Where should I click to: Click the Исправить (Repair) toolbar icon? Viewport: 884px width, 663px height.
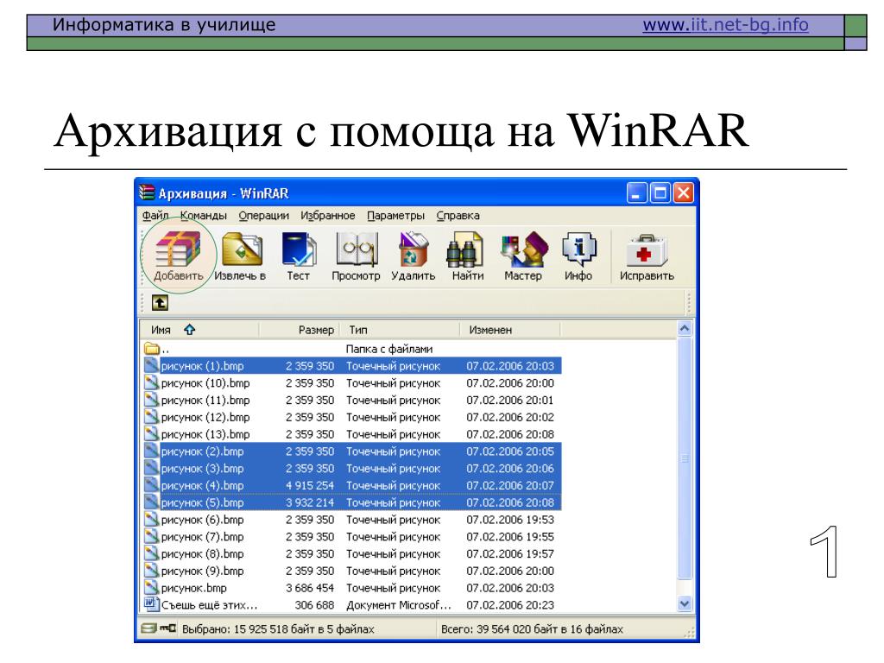647,256
